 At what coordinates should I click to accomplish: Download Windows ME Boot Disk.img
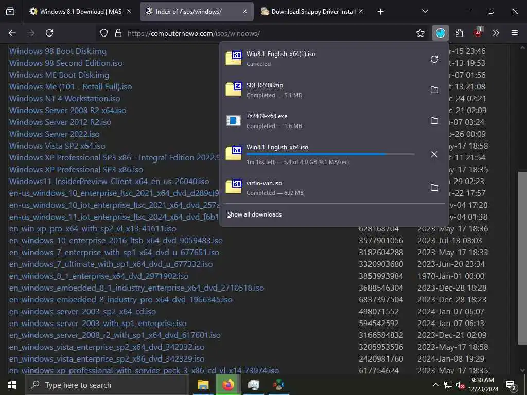[x=59, y=75]
